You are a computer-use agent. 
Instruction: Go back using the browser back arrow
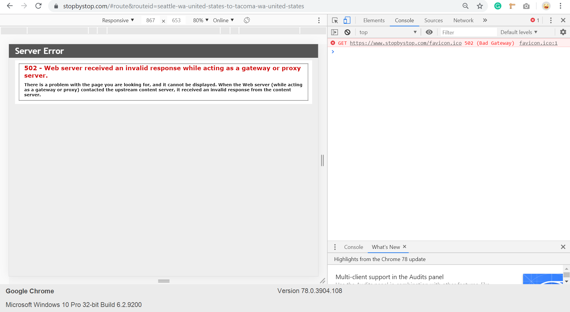pyautogui.click(x=10, y=6)
